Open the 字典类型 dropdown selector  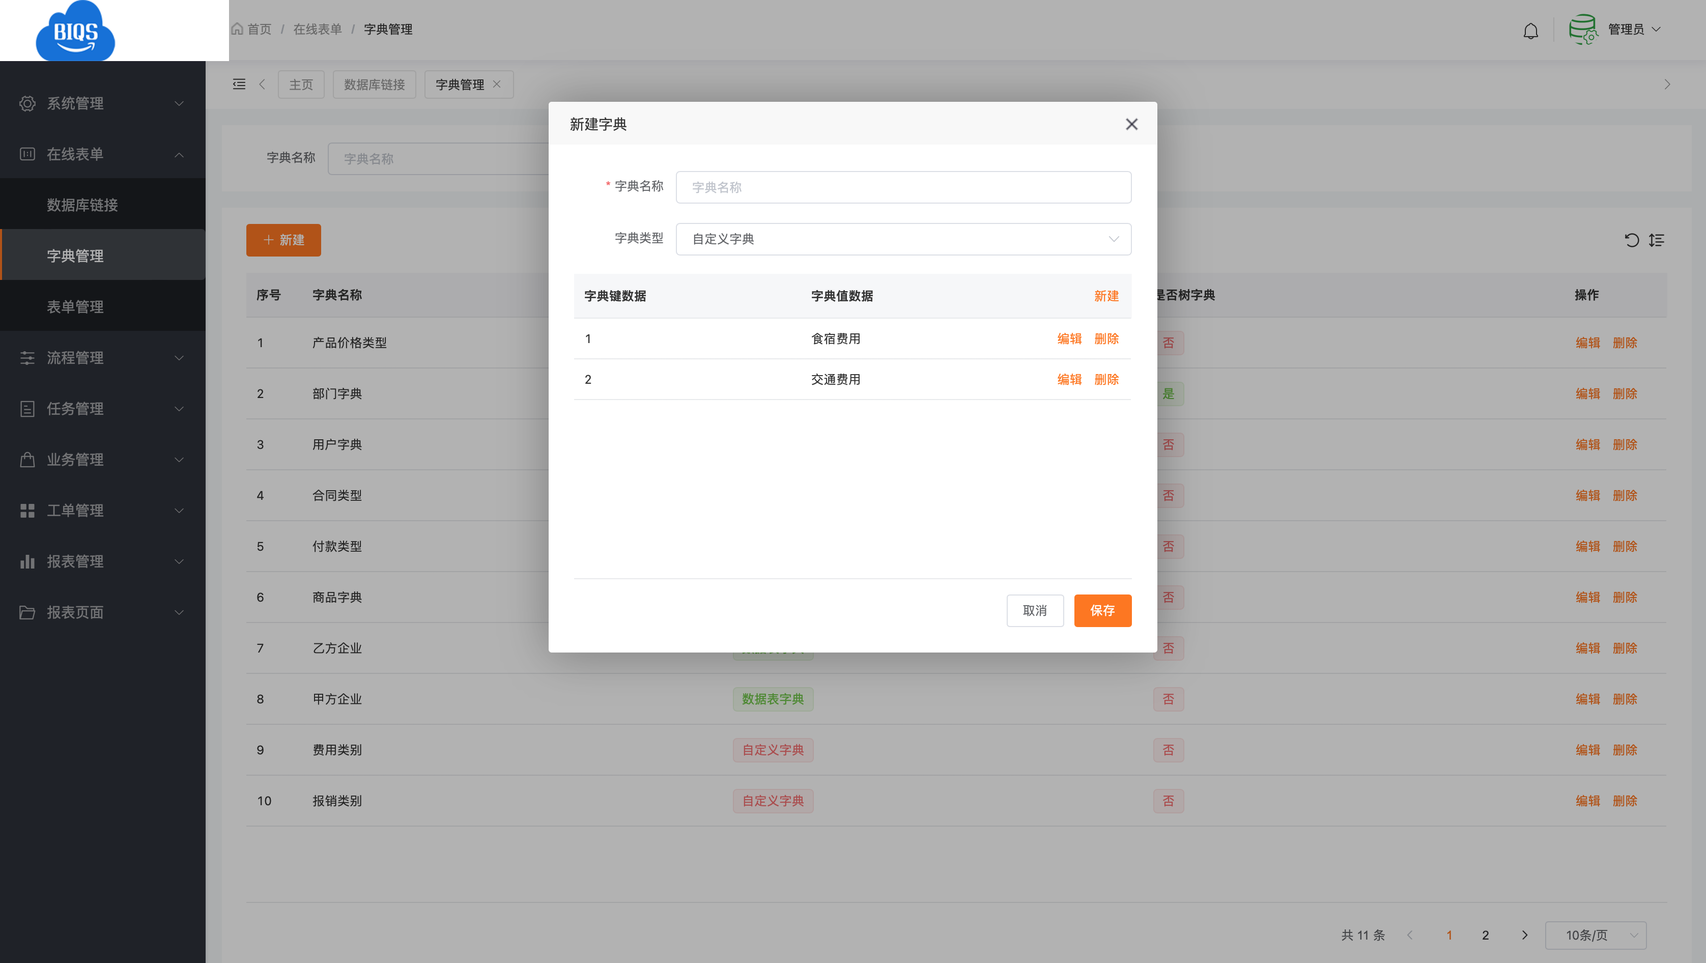pos(903,239)
